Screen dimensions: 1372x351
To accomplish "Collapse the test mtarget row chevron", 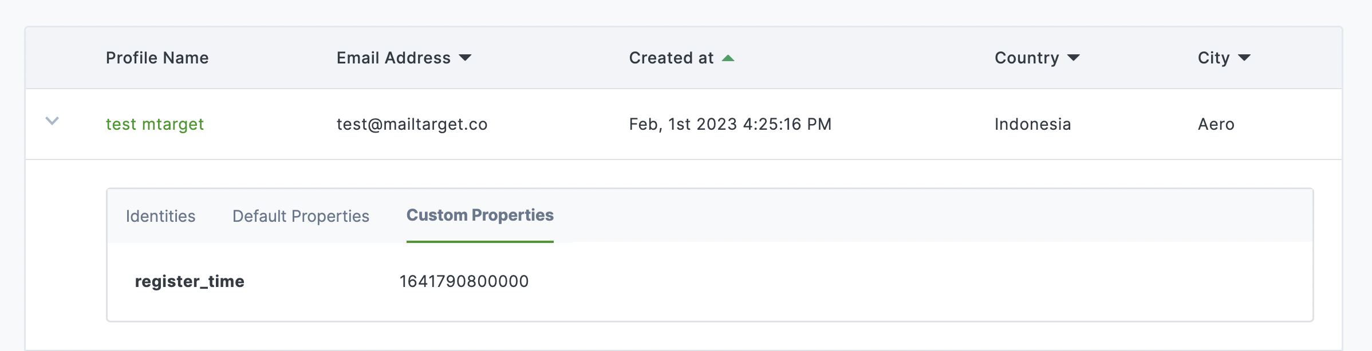I will pyautogui.click(x=52, y=121).
